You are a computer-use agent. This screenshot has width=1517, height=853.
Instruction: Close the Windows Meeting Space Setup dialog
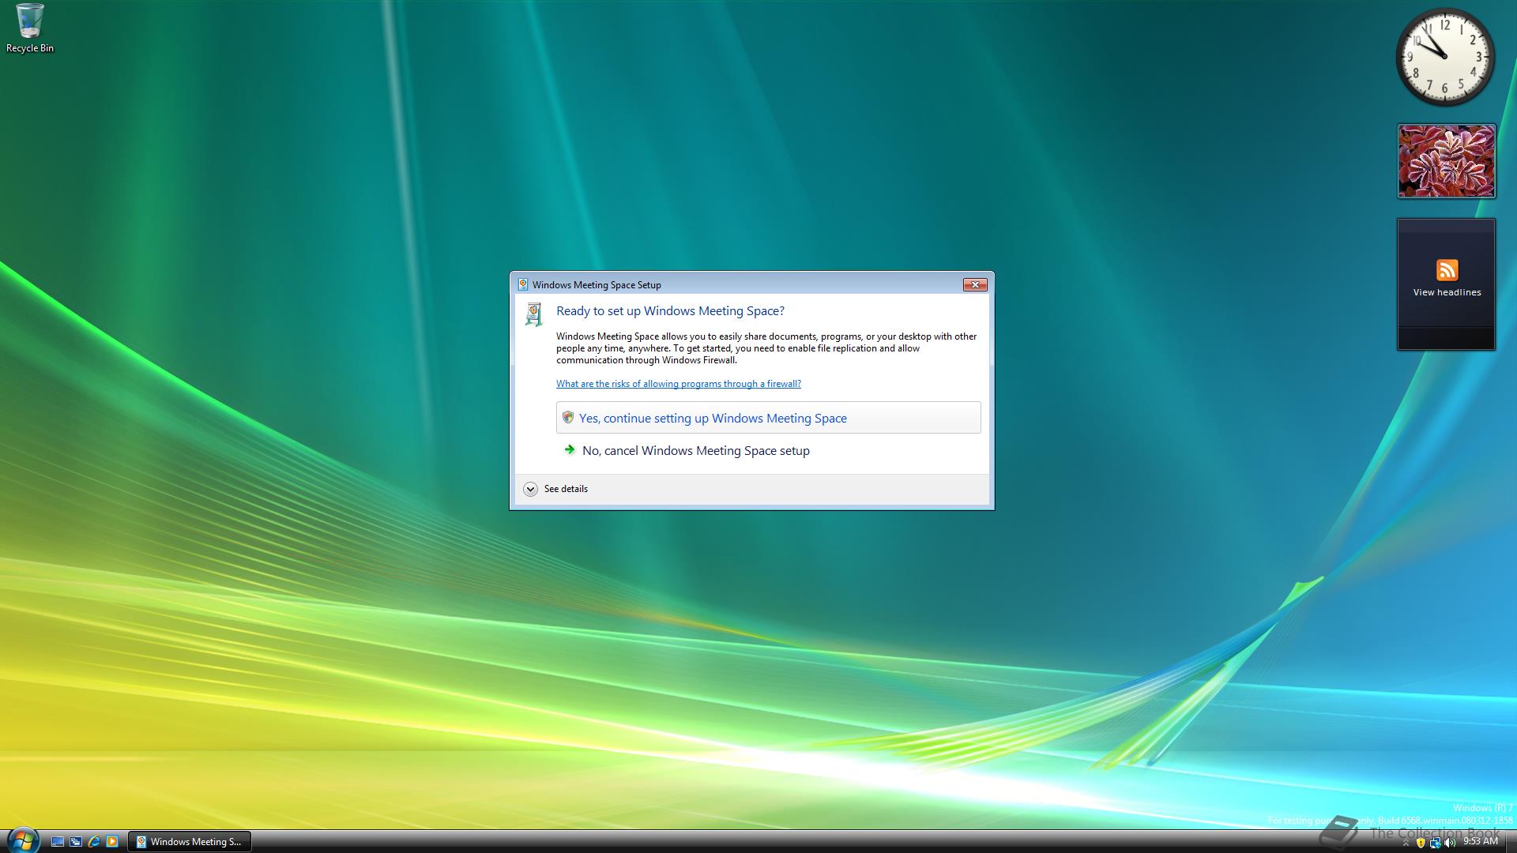coord(974,285)
